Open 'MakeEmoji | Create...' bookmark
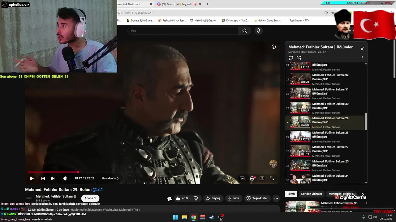The width and height of the screenshot is (396, 222). point(204,21)
